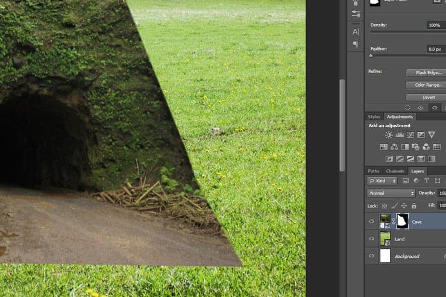Click the Mask Edge button
This screenshot has height=297, width=446.
click(x=426, y=73)
